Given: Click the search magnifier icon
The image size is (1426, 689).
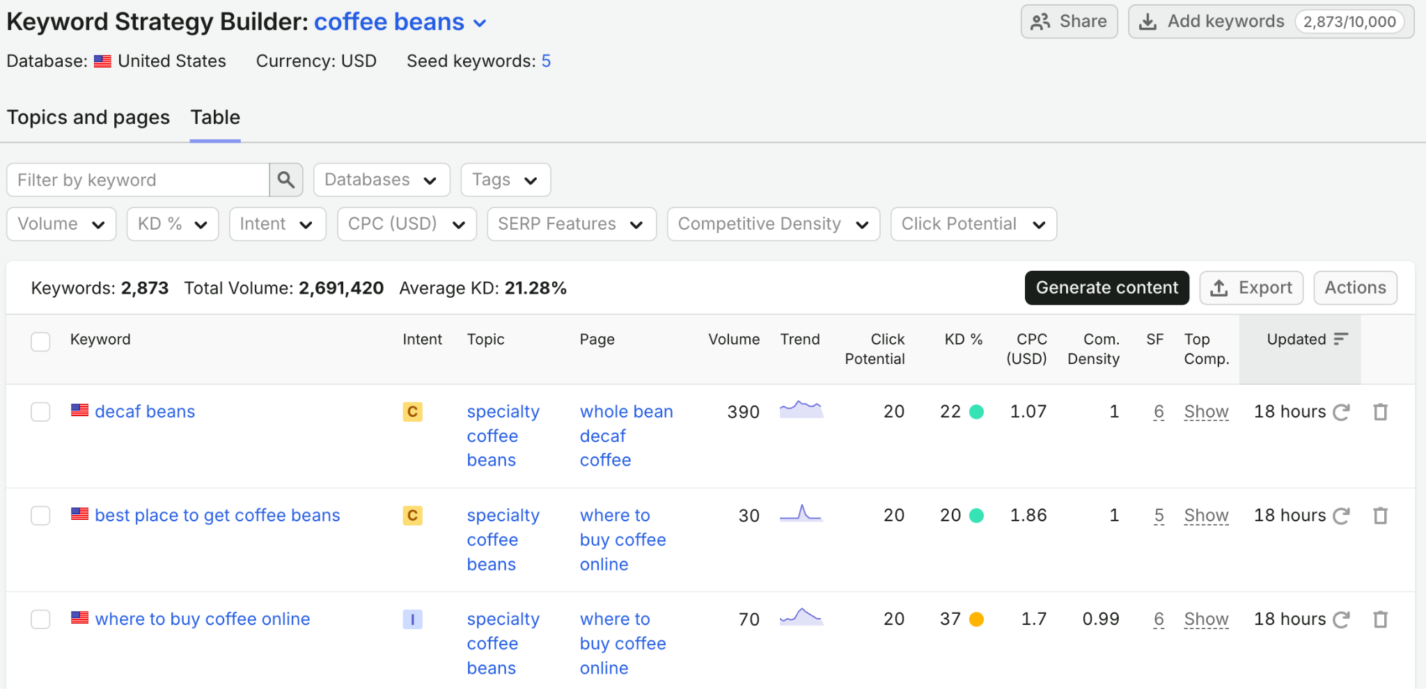Looking at the screenshot, I should click(x=286, y=180).
